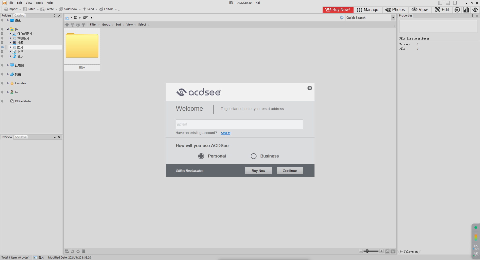Screen dimensions: 480x260
Task: Open the Quick Search dropdown arrow
Action: [x=393, y=17]
